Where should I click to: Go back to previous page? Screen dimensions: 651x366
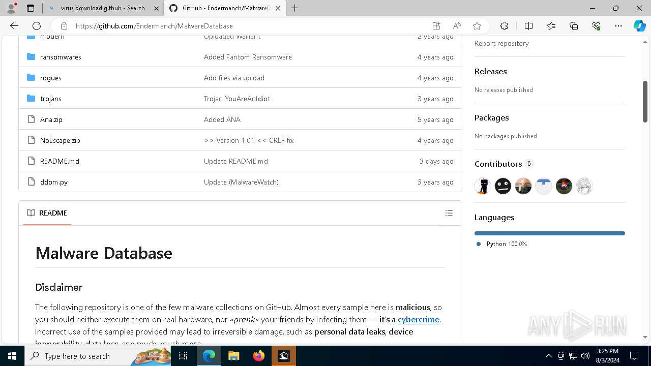pyautogui.click(x=14, y=26)
